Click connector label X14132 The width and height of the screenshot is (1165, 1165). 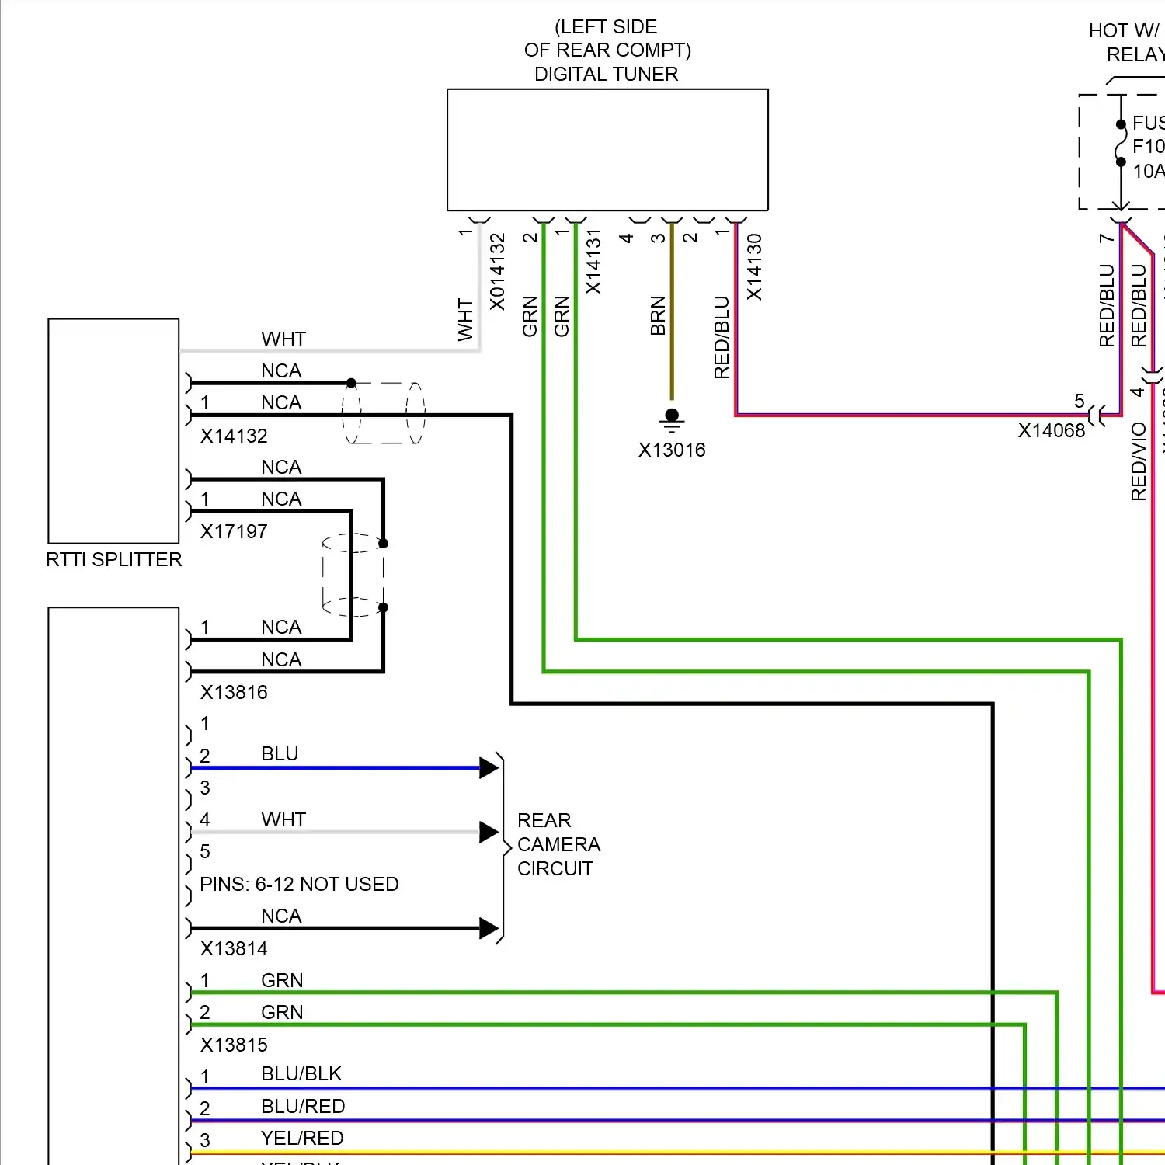(234, 436)
